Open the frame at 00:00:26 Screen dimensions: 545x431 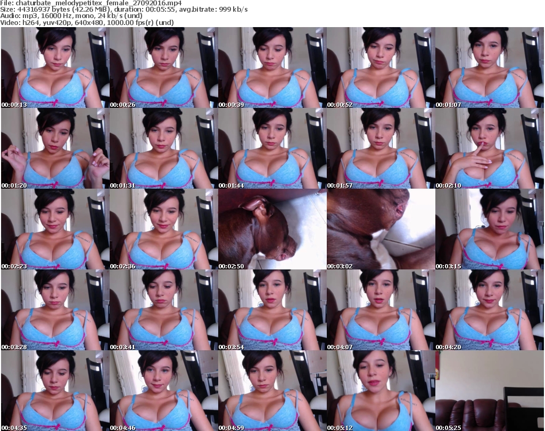pos(164,67)
